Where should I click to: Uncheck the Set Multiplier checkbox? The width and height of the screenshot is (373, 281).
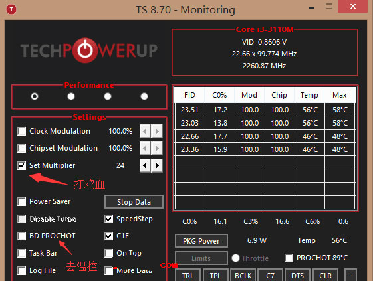(22, 165)
